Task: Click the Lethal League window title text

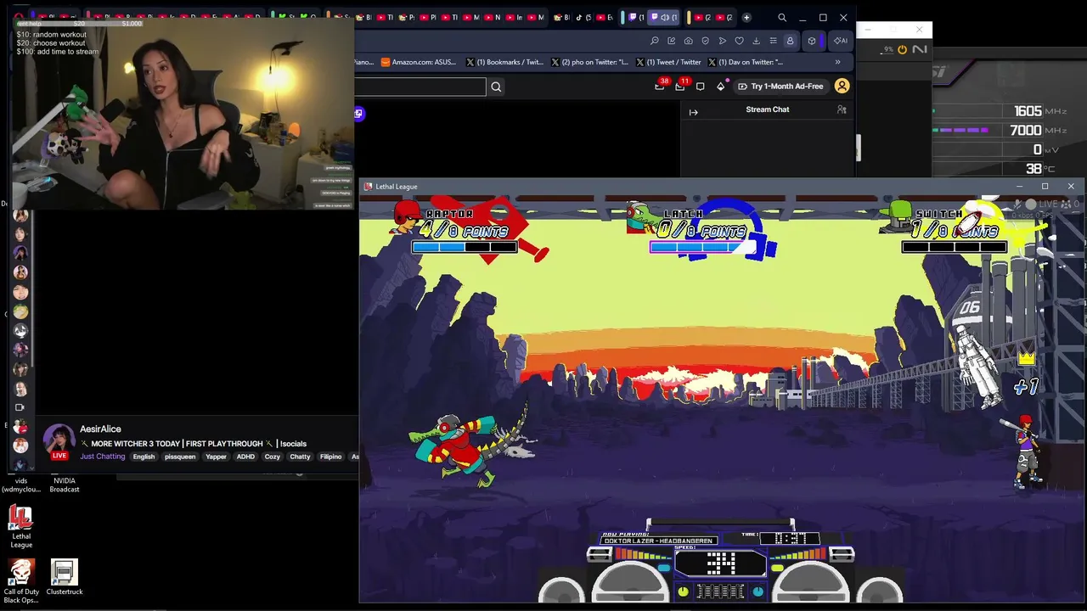Action: click(397, 187)
